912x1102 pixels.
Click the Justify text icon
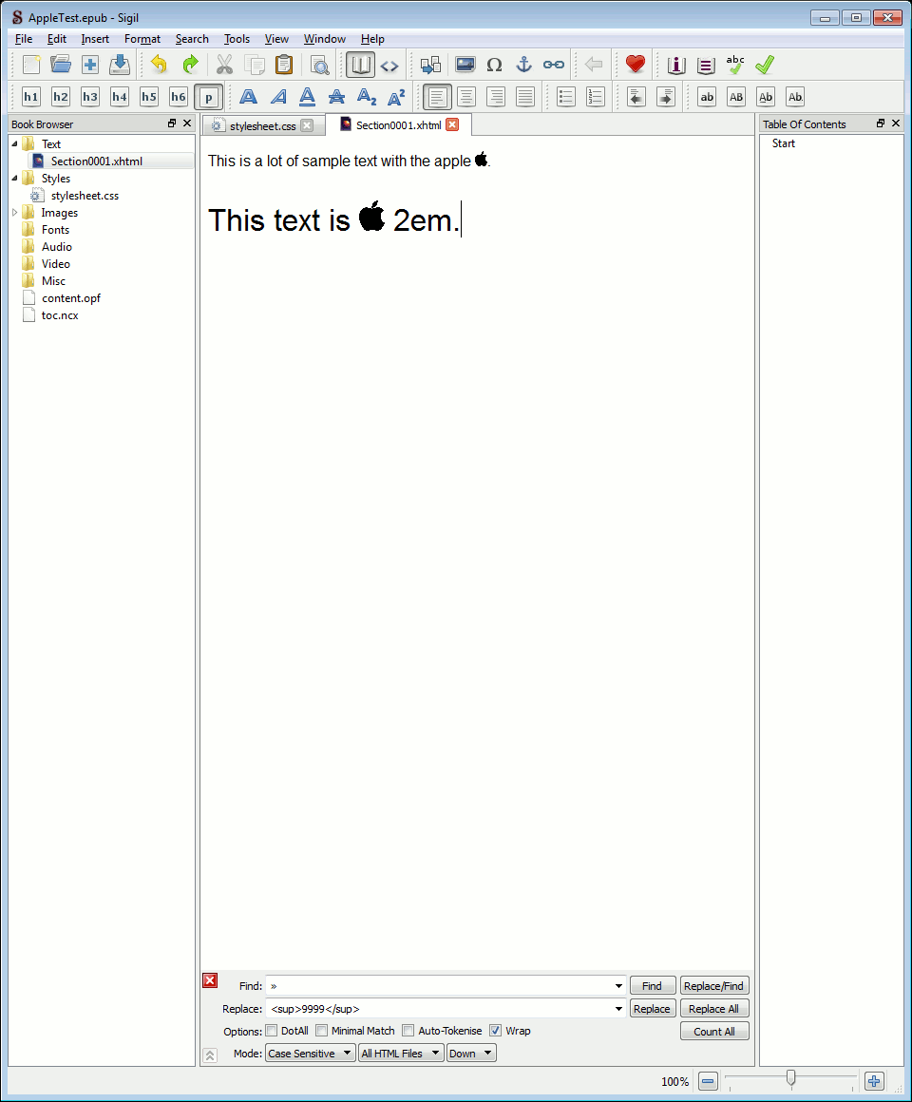click(x=525, y=97)
